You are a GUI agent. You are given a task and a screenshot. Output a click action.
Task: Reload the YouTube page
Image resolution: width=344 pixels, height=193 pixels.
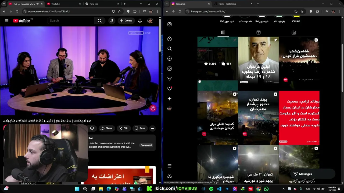pos(17,11)
